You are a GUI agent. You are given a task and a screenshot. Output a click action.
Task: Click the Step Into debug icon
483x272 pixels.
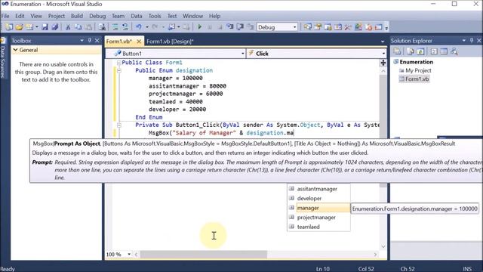pyautogui.click(x=229, y=27)
